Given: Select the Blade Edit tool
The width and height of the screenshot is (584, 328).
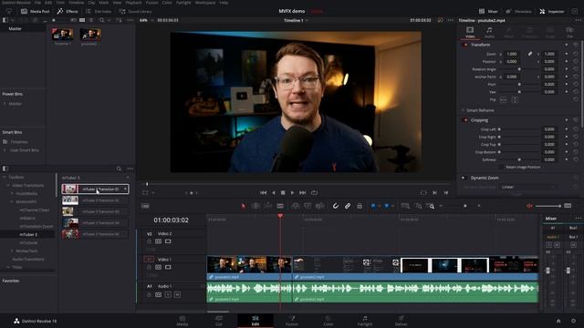Looking at the screenshot, I should [280, 206].
